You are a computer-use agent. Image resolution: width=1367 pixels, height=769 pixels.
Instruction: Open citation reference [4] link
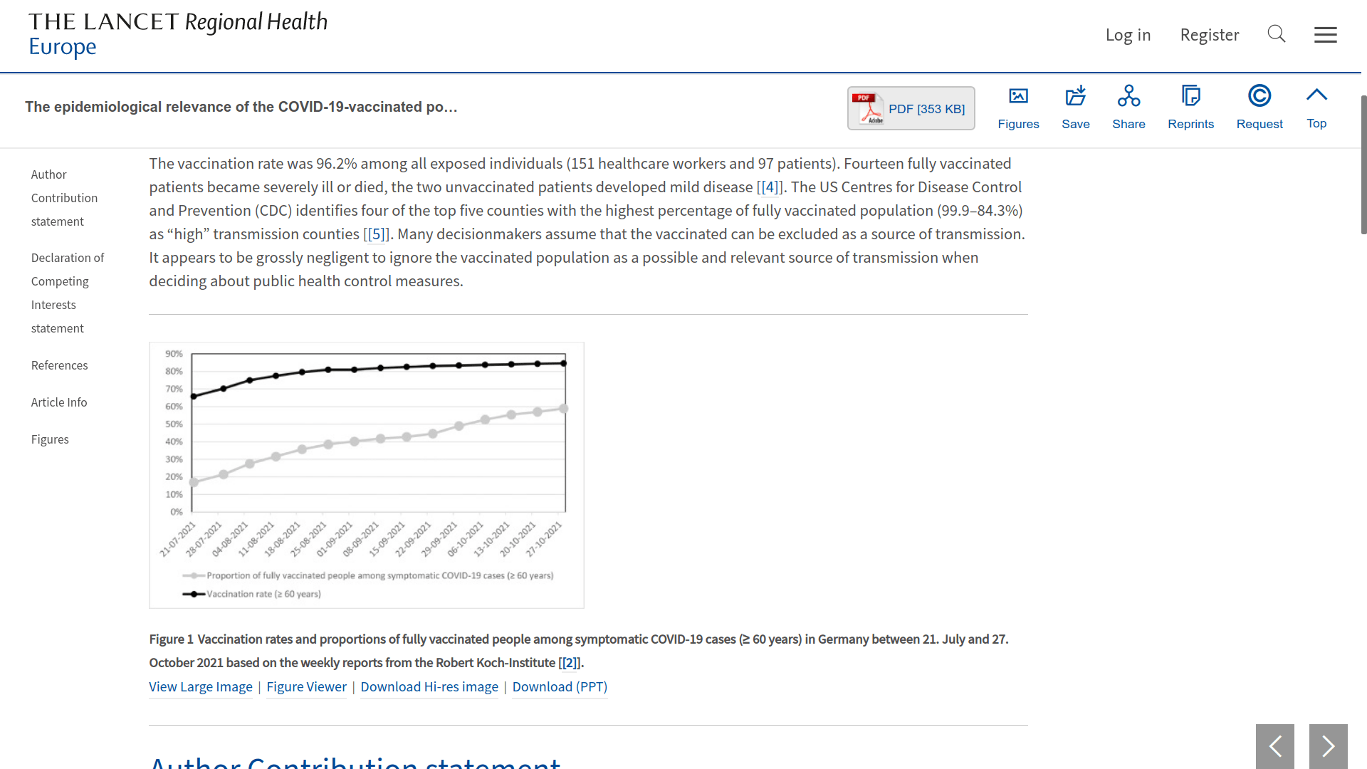770,187
